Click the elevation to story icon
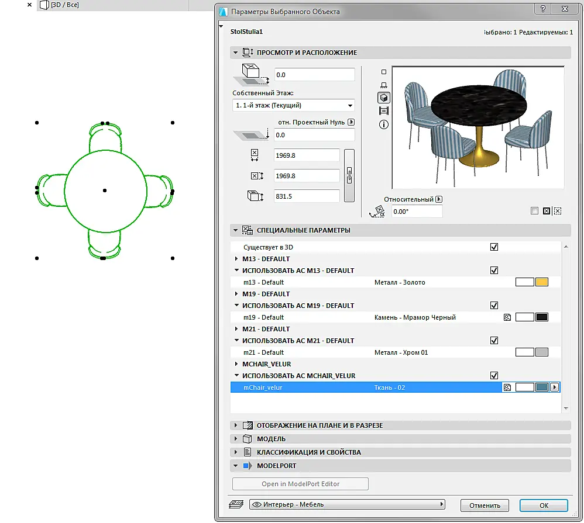The width and height of the screenshot is (584, 523). click(x=251, y=74)
